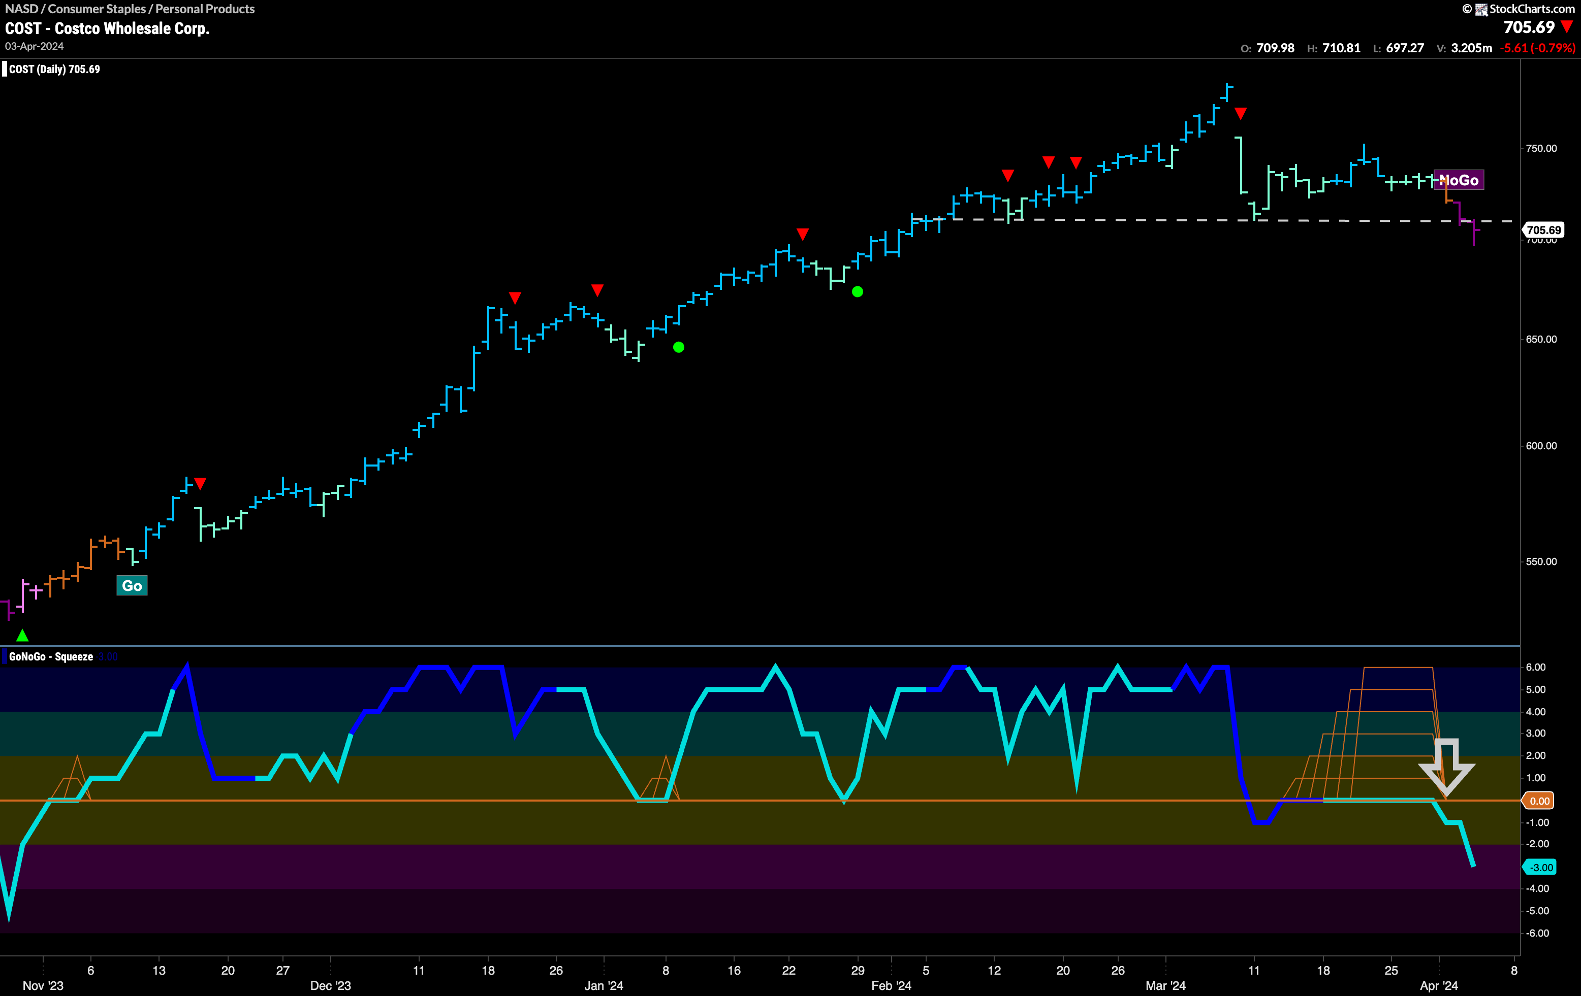Click the purple NoGo trend label

click(x=1459, y=180)
